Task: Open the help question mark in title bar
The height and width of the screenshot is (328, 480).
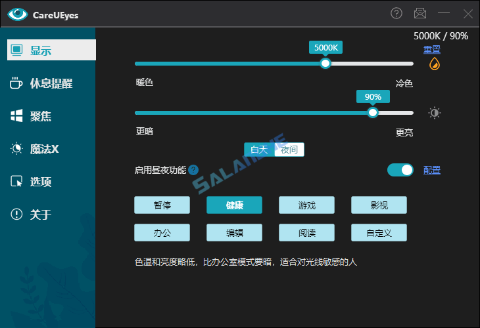Action: (396, 13)
